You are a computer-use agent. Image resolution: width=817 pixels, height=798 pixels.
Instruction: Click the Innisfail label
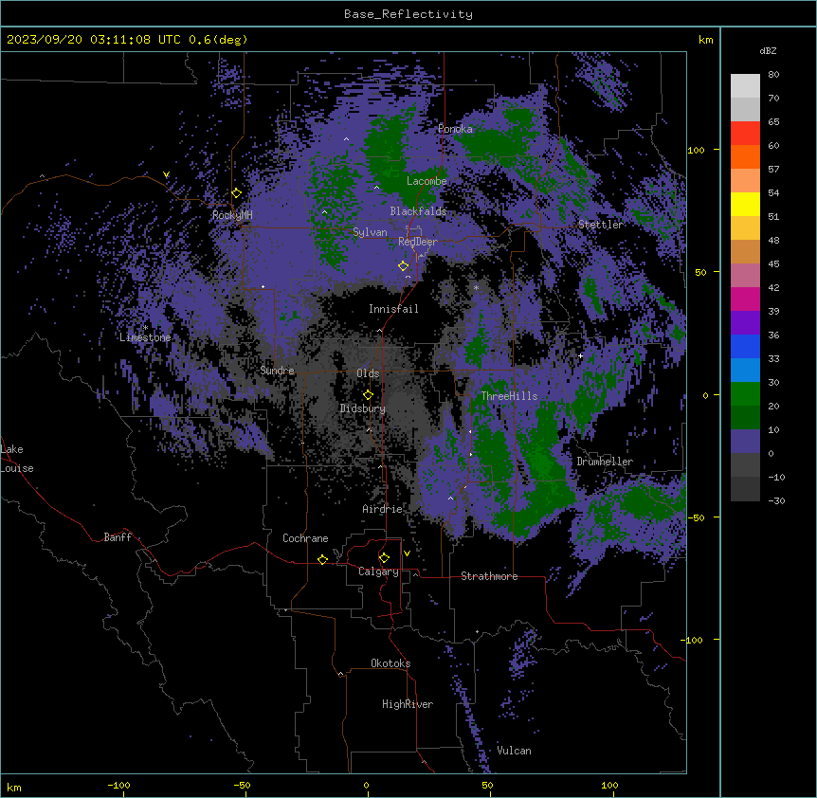[x=393, y=309]
